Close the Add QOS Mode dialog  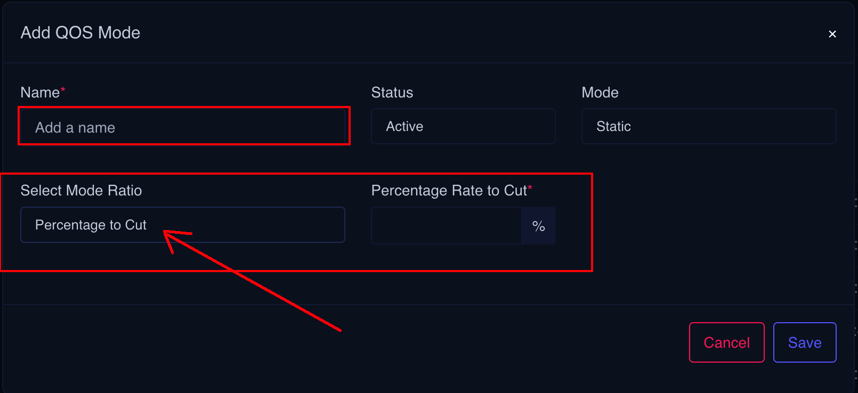(x=832, y=34)
